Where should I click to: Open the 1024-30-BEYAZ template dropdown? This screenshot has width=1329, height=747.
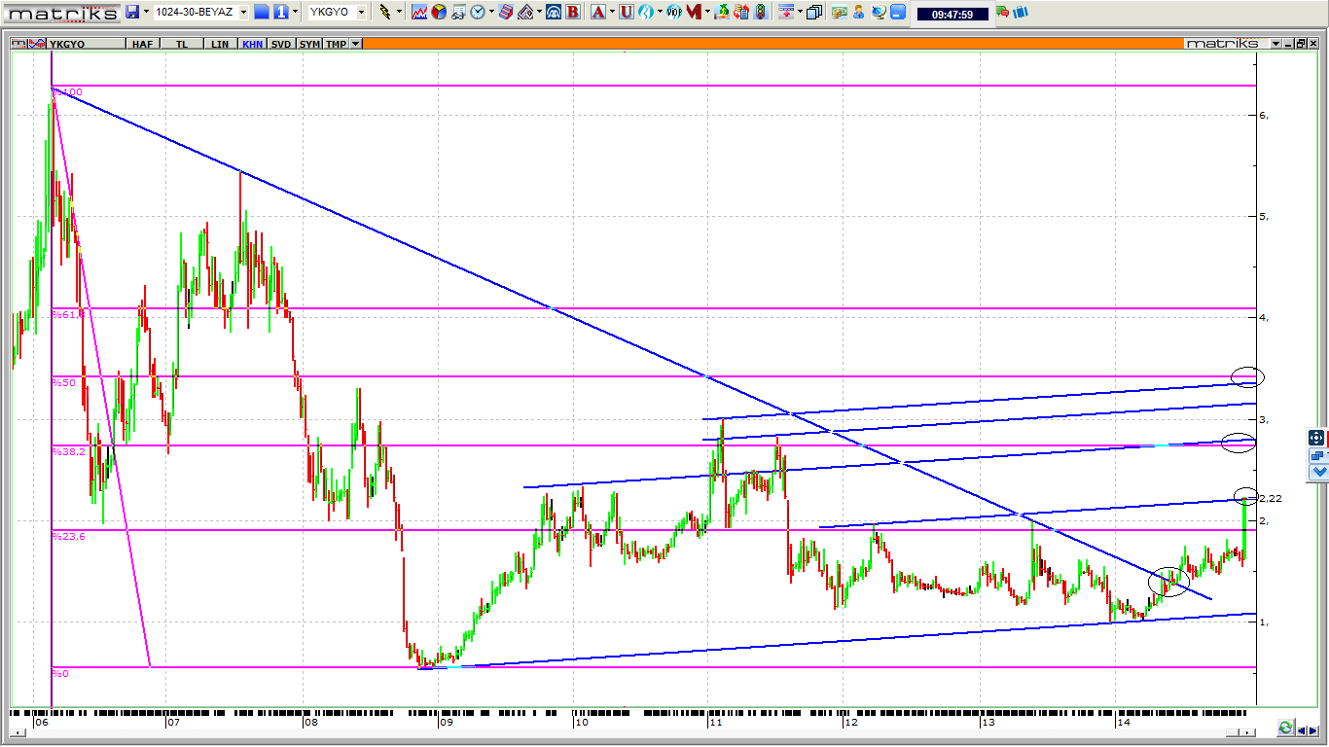(243, 12)
